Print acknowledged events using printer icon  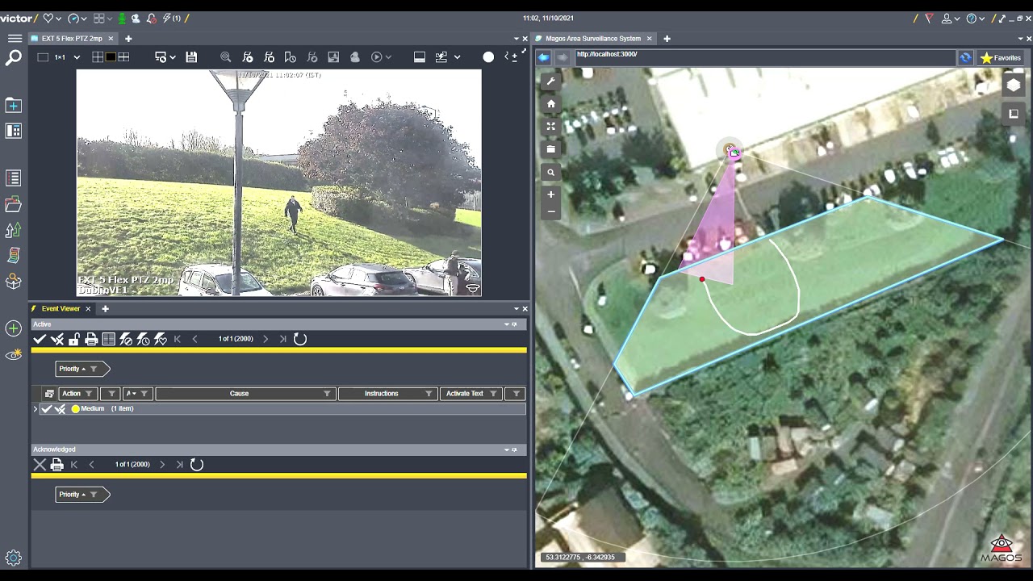[x=56, y=465]
